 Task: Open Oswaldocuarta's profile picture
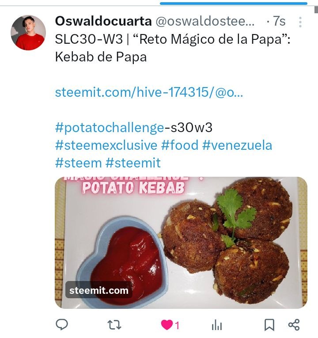tap(28, 33)
